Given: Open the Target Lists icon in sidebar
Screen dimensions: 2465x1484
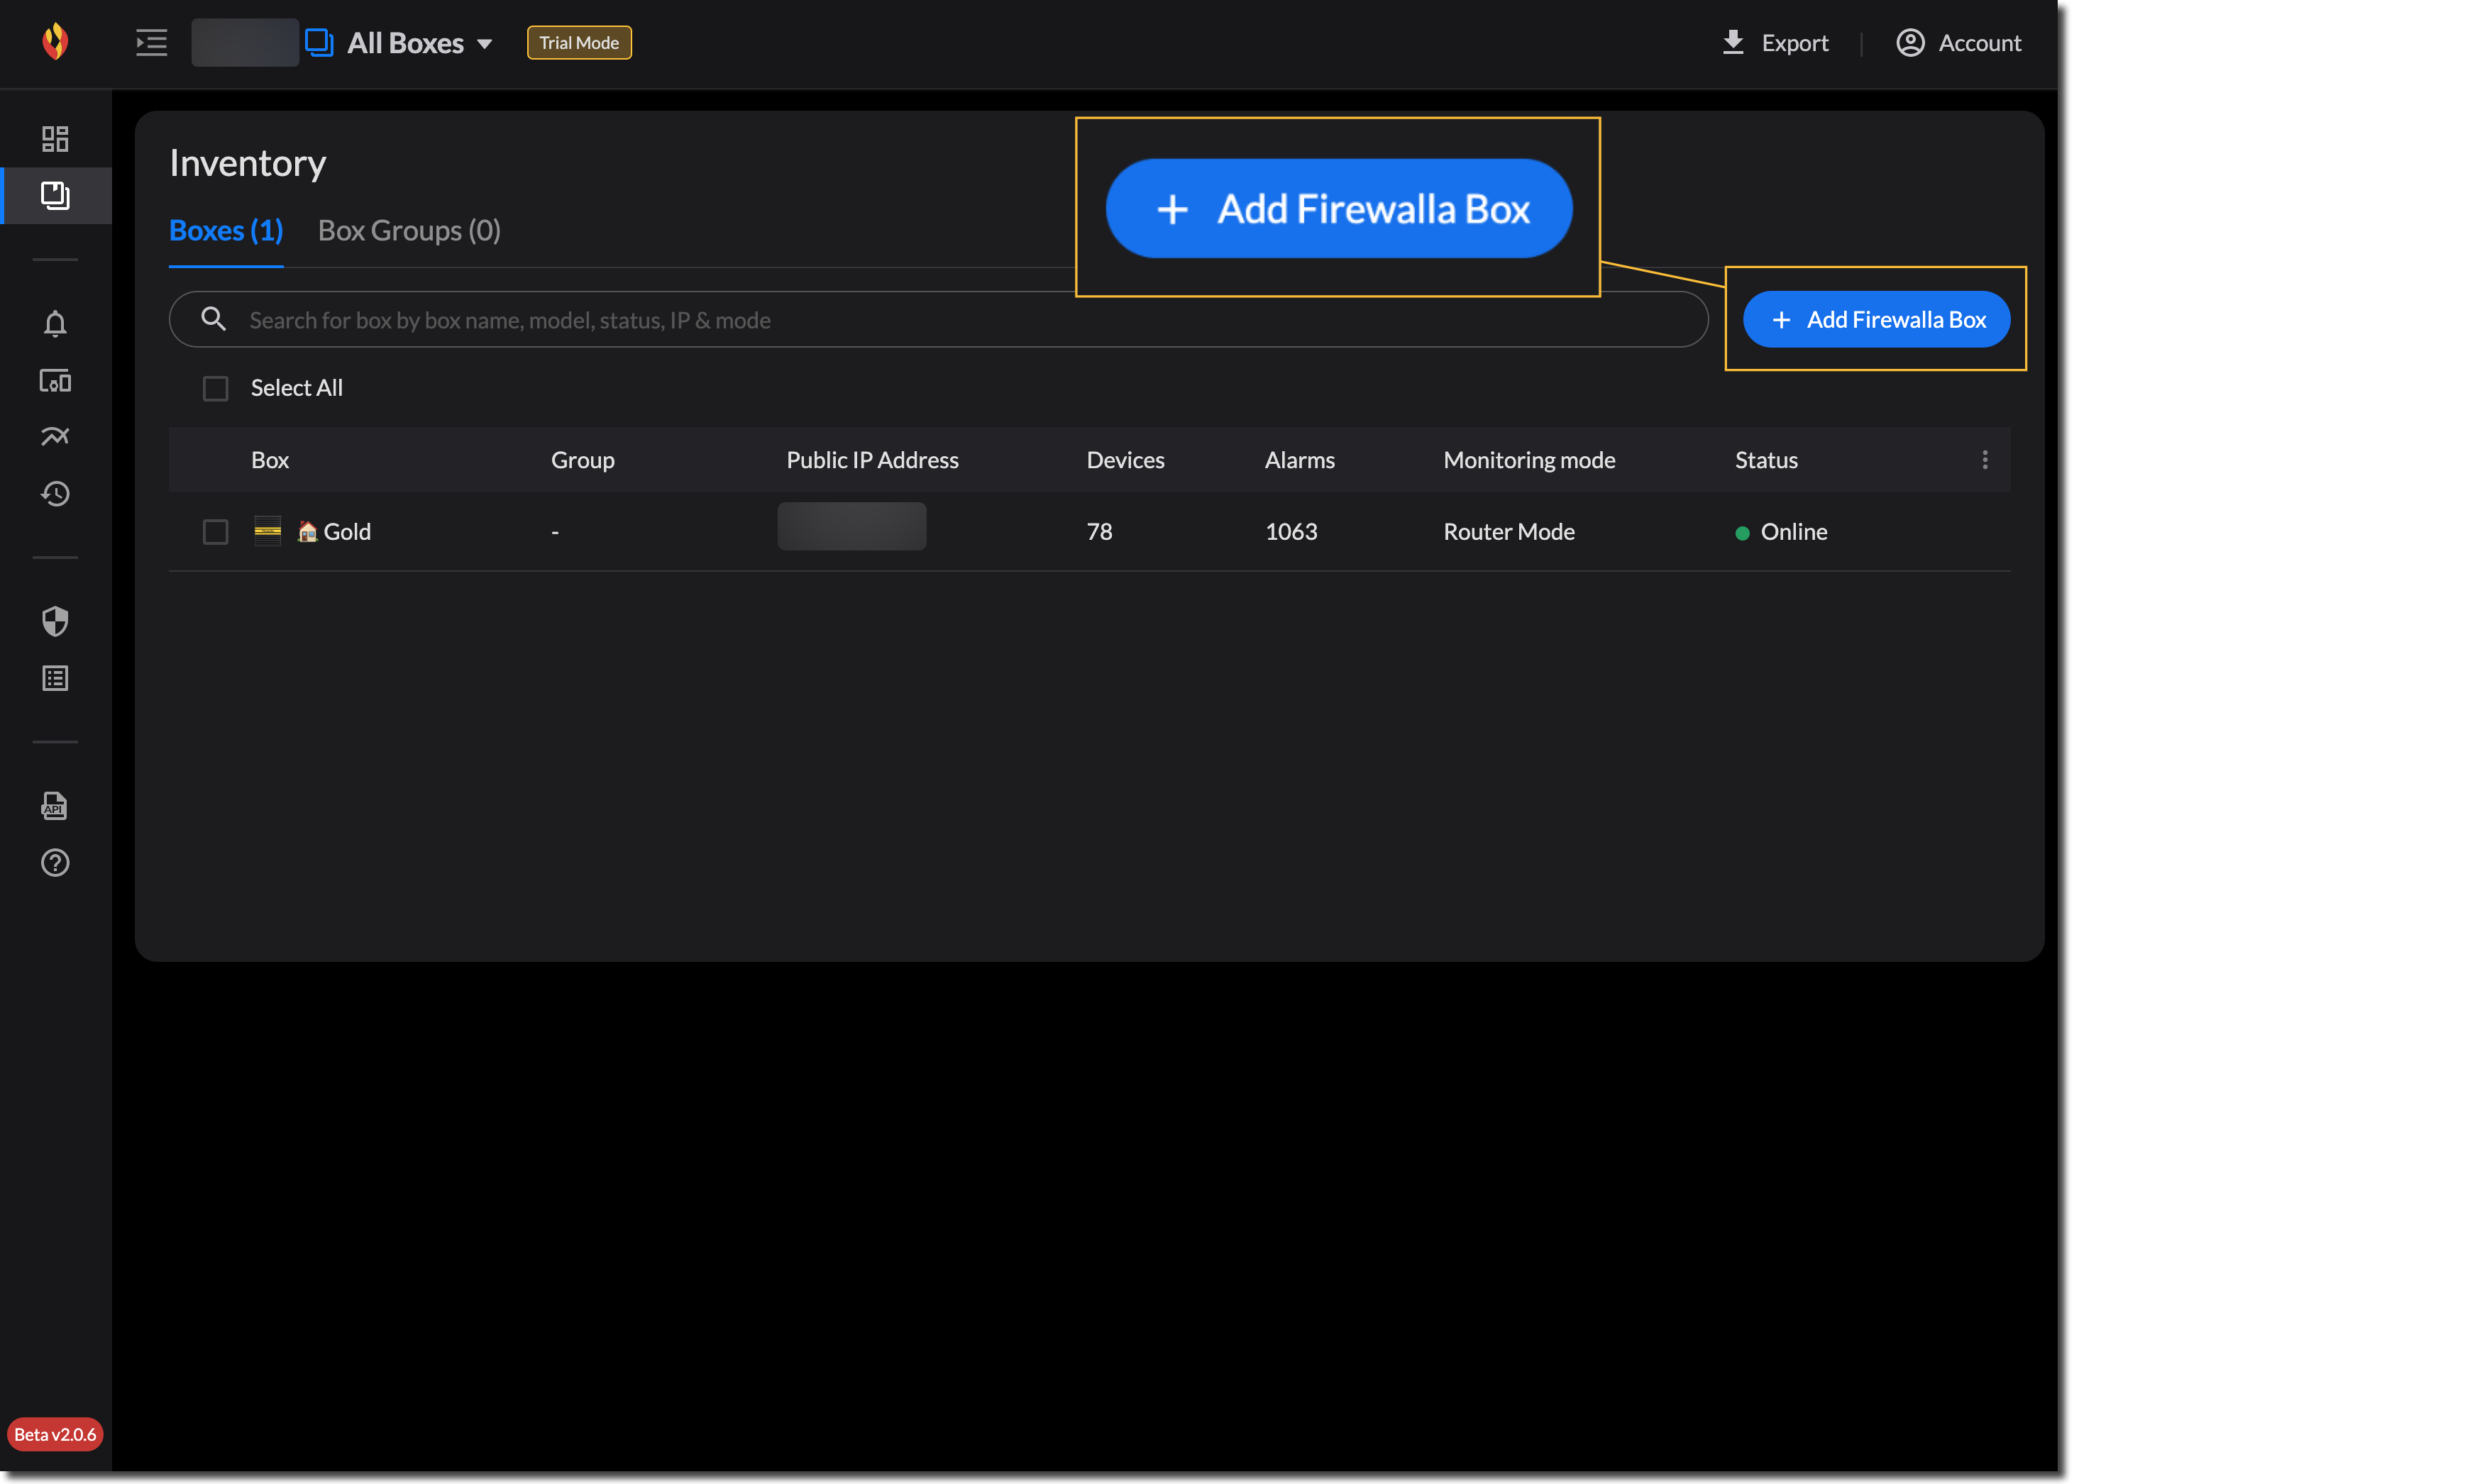Looking at the screenshot, I should [x=55, y=679].
